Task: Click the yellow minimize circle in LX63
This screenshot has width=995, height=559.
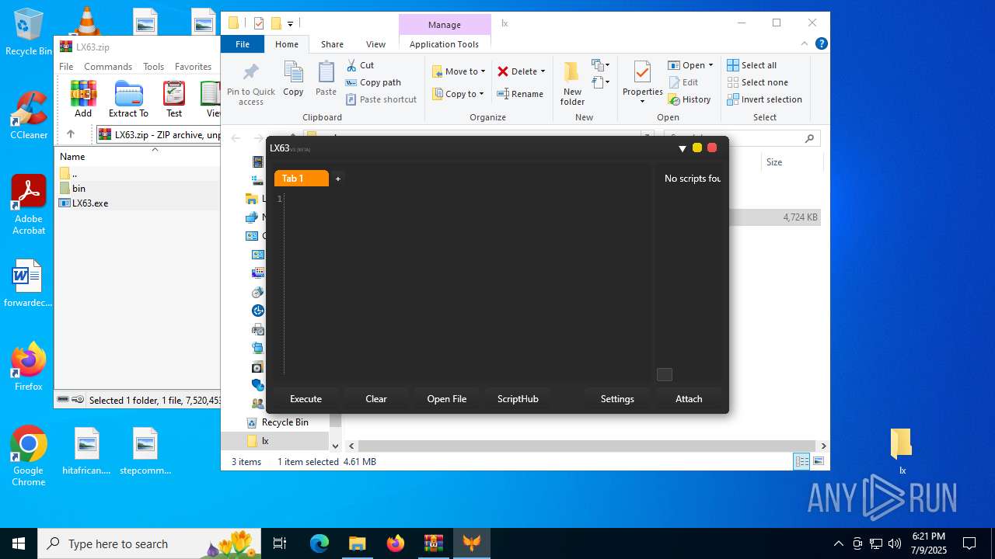Action: tap(697, 148)
